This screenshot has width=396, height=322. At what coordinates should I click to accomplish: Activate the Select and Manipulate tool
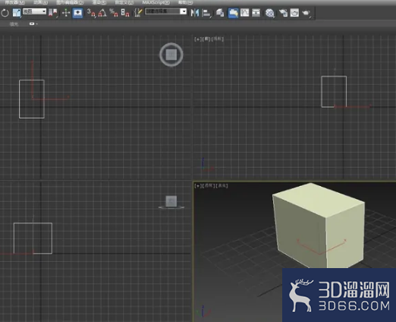(x=66, y=13)
